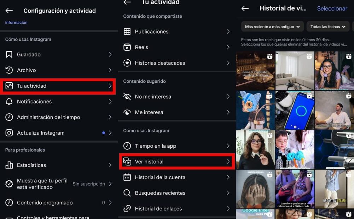
Task: Tap the Estadísticas bar chart icon
Action: (9, 165)
